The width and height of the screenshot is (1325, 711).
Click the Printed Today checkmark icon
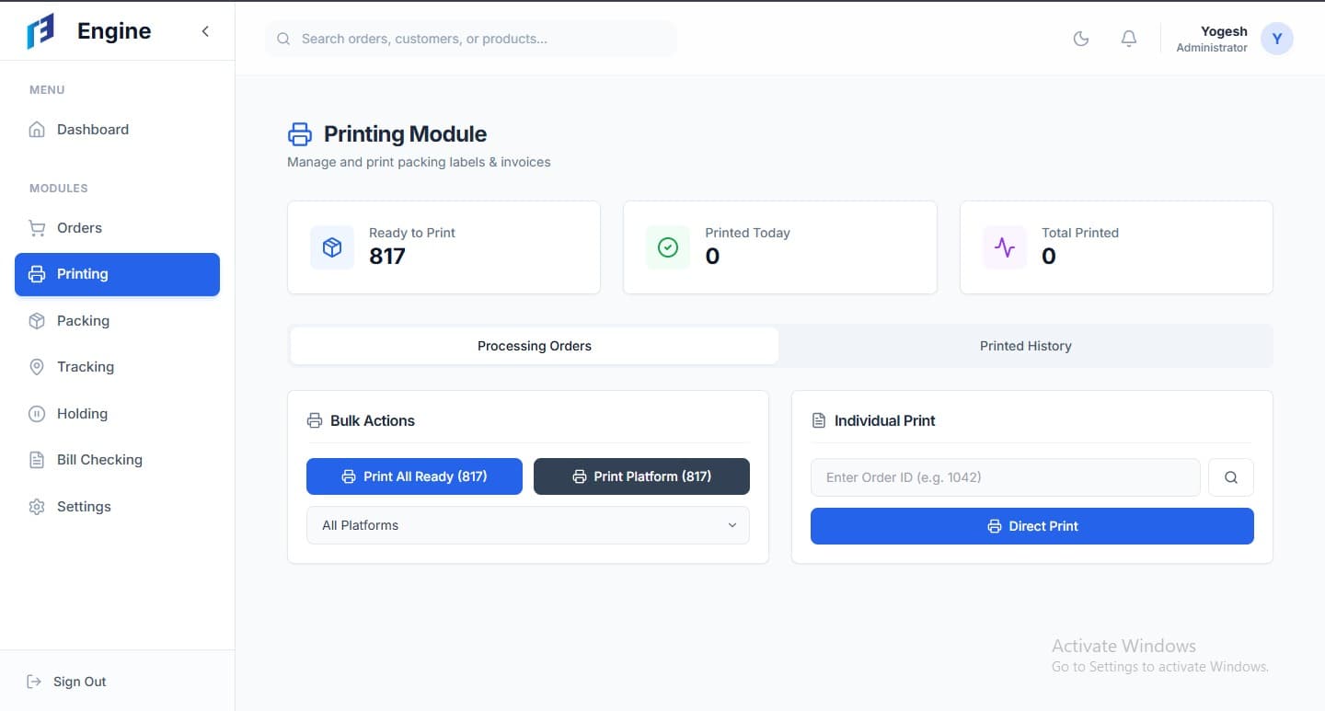[668, 247]
